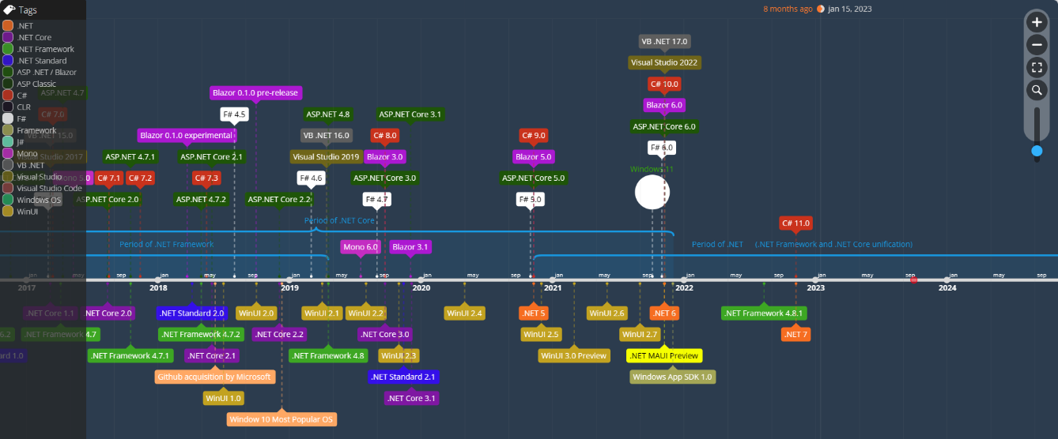Select the C# 10.0 event
The image size is (1058, 439).
664,84
